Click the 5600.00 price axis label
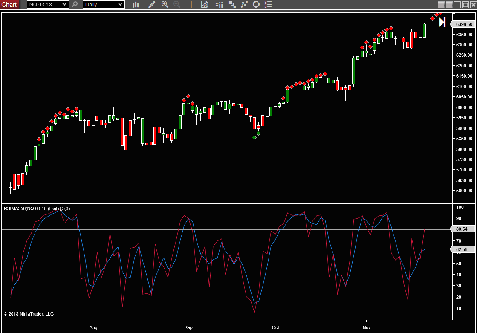The image size is (477, 333). pos(464,191)
